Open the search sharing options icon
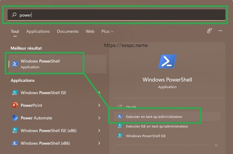Screen dimensions: 233x154 point(210,31)
